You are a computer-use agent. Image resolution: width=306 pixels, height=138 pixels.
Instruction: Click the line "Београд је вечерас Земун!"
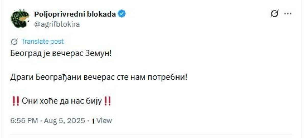coord(61,54)
